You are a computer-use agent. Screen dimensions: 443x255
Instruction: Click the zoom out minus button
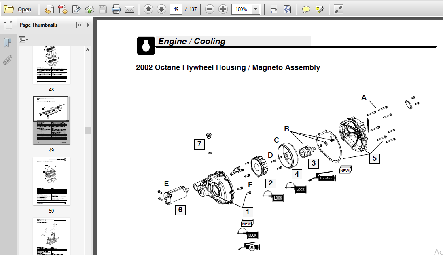tap(210, 9)
